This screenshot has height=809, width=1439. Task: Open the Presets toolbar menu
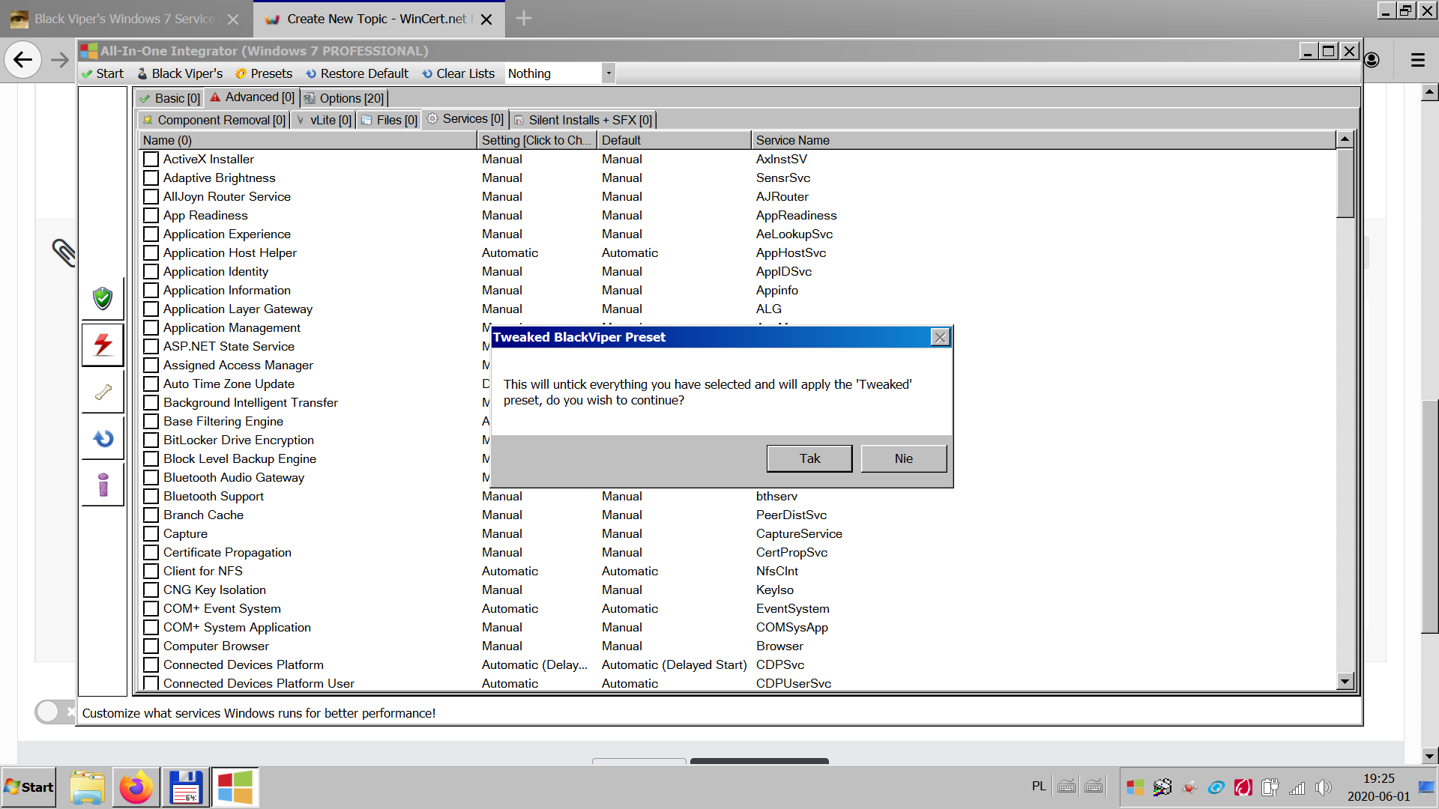[x=264, y=73]
